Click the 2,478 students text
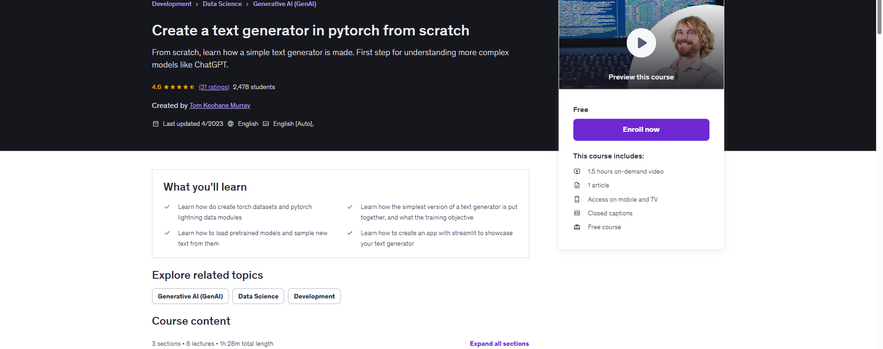Image resolution: width=883 pixels, height=349 pixels. coord(254,87)
